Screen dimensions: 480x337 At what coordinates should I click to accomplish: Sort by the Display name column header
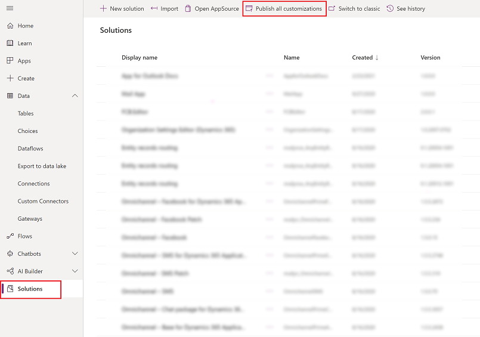pos(140,57)
